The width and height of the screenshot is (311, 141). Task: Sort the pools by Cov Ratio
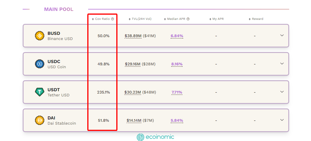tap(102, 19)
